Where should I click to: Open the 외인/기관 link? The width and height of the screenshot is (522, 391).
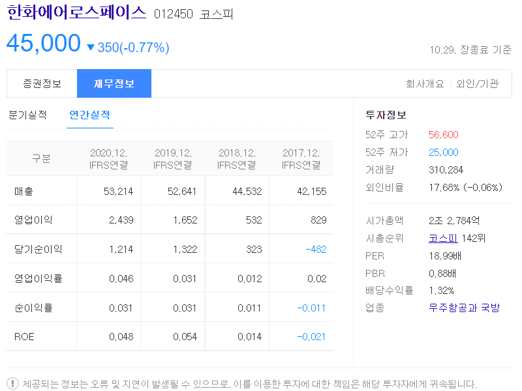pos(478,84)
